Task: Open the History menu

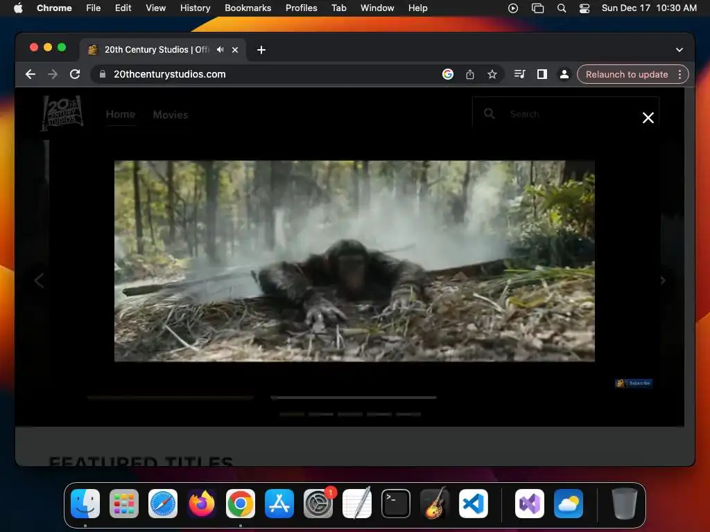Action: point(195,8)
